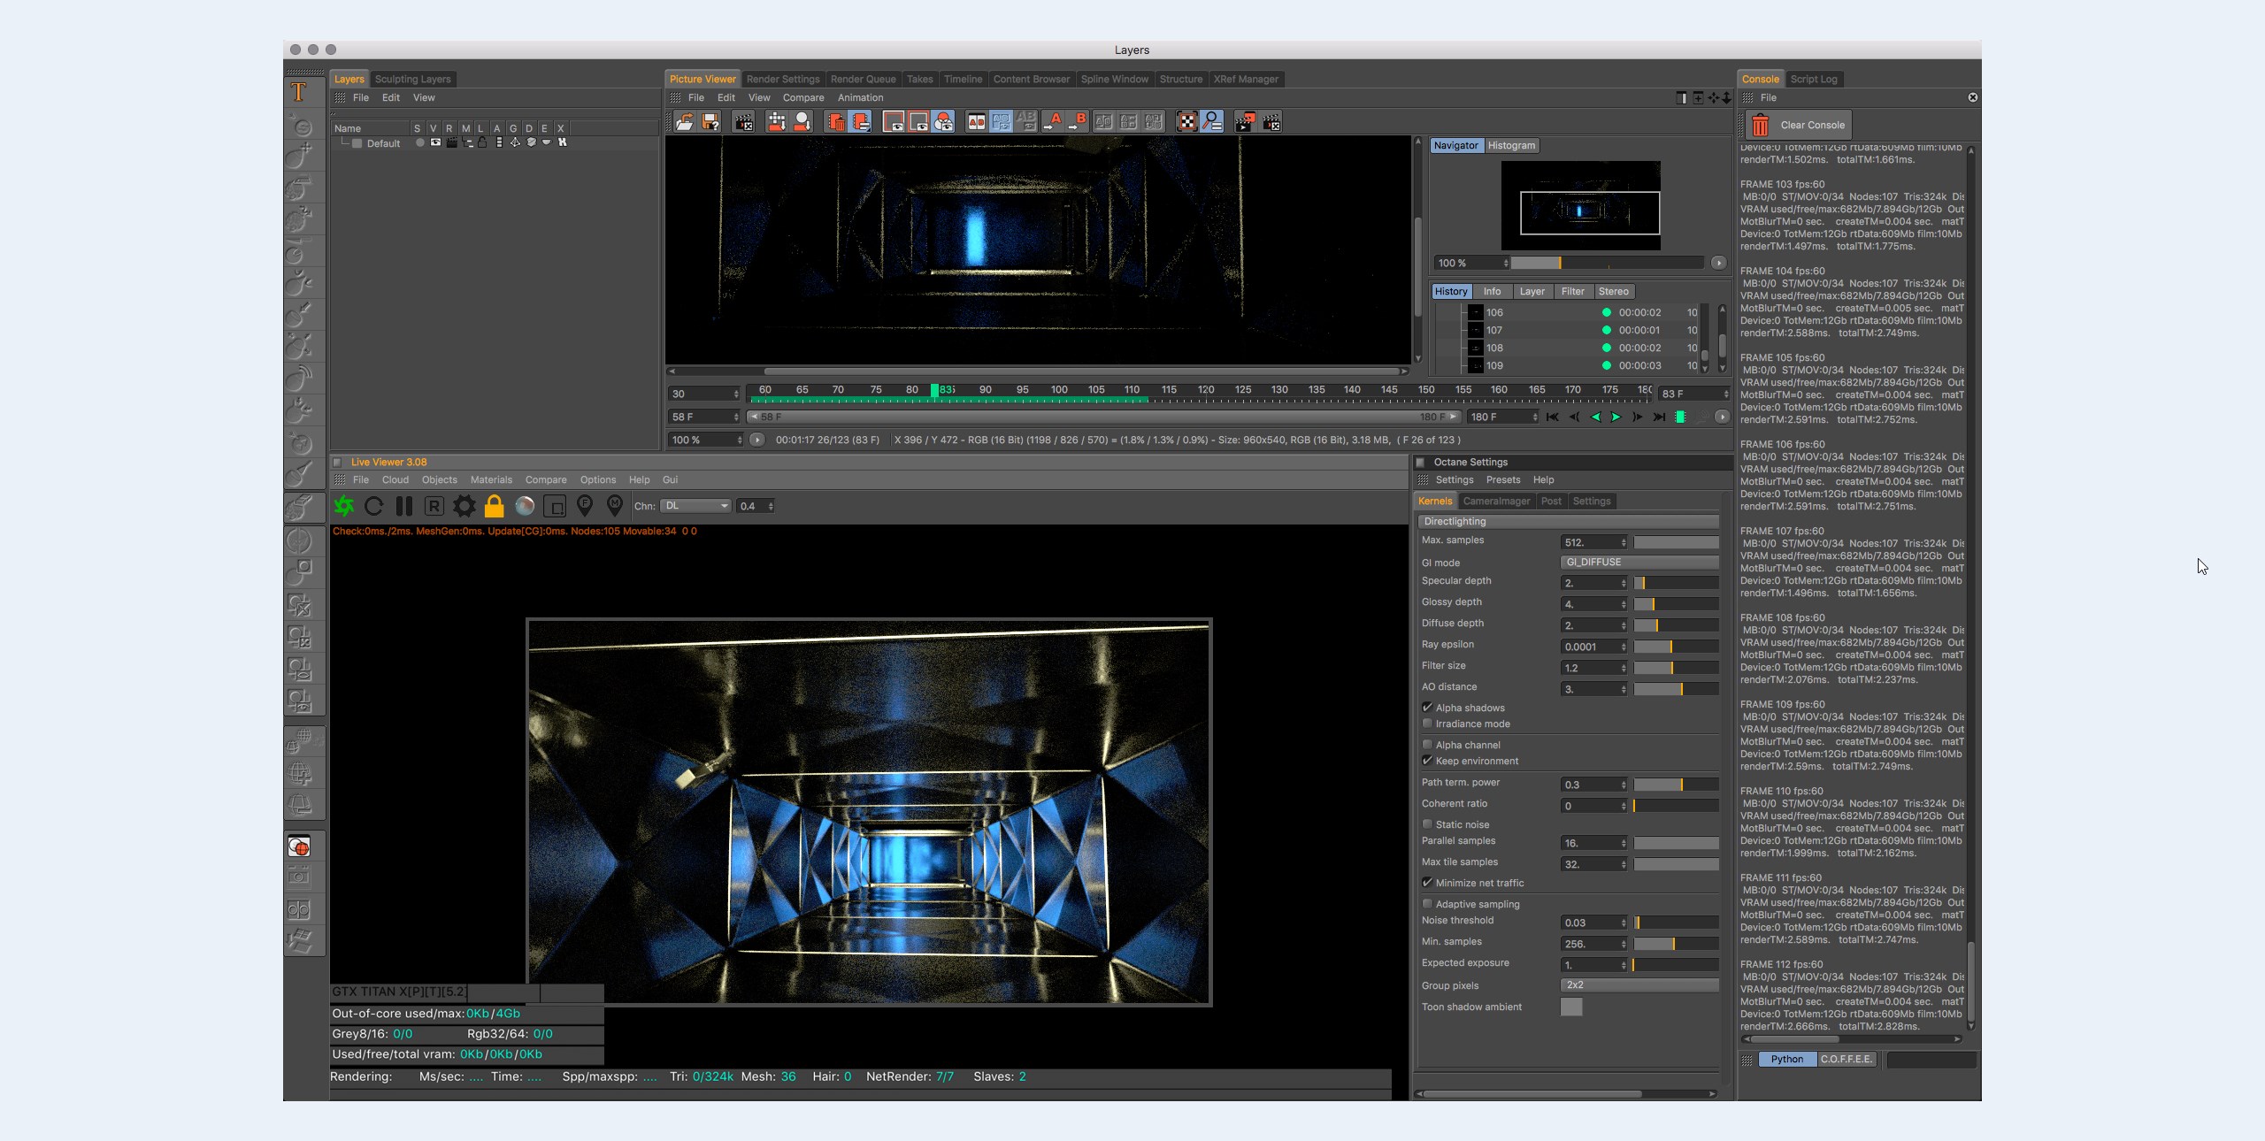Open the Directlighting kernel type dropdown
Viewport: 2265px width, 1141px height.
[1568, 522]
